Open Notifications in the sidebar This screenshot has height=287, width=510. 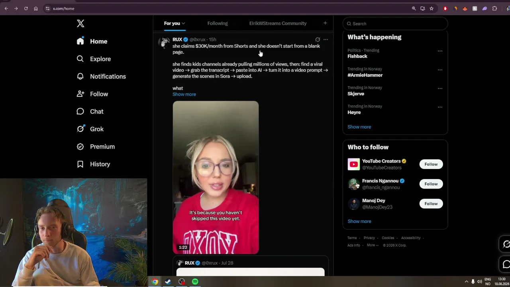[x=108, y=77]
